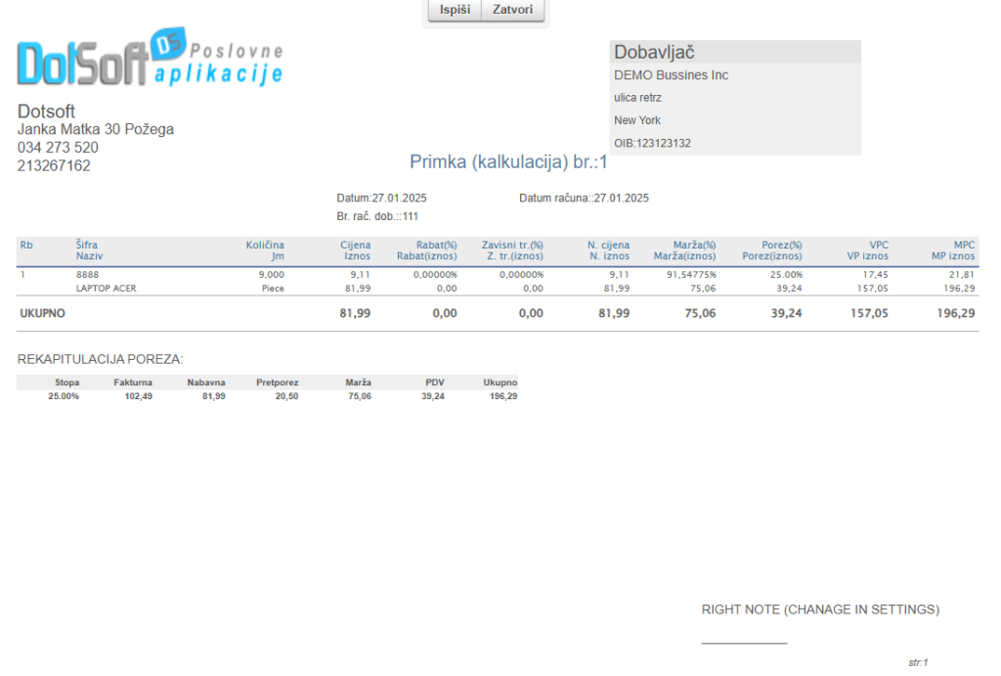Click the Primka (kalkulacija) br.:1 title

(508, 161)
